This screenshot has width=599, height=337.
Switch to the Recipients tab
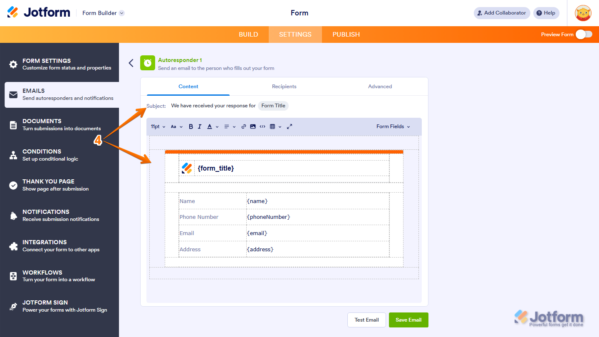(x=284, y=86)
